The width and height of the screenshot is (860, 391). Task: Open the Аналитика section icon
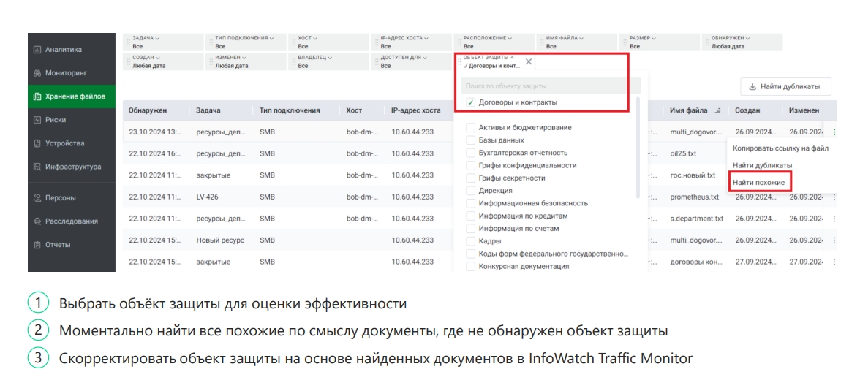[35, 50]
